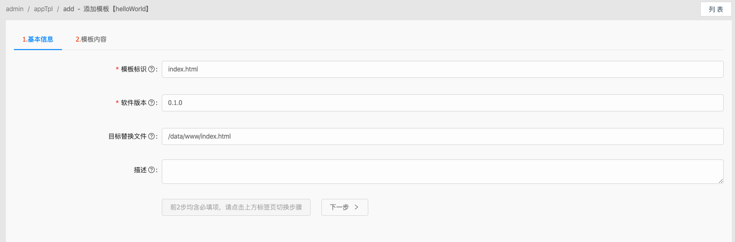Viewport: 735px width, 242px height.
Task: Click the right chevron inside 下一步 button
Action: (357, 207)
